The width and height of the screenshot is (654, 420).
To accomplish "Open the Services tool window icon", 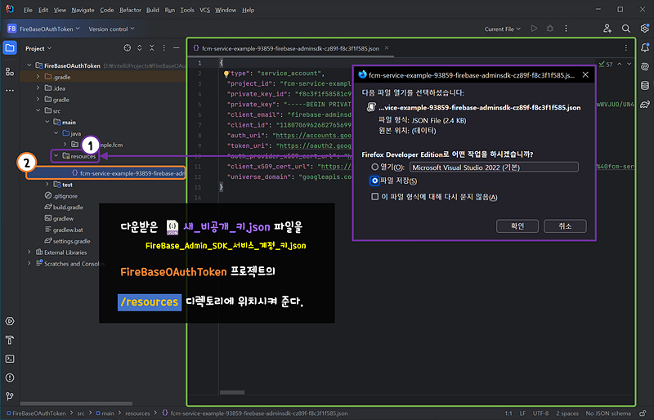I will click(x=10, y=321).
